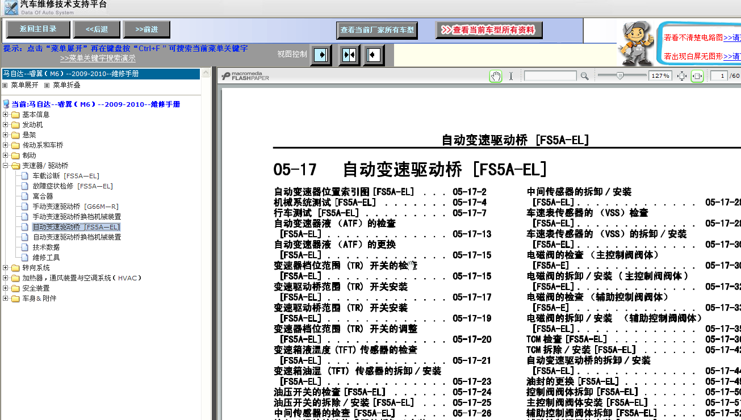The image size is (741, 420).
Task: Expand the 制动 tree node
Action: click(x=5, y=156)
